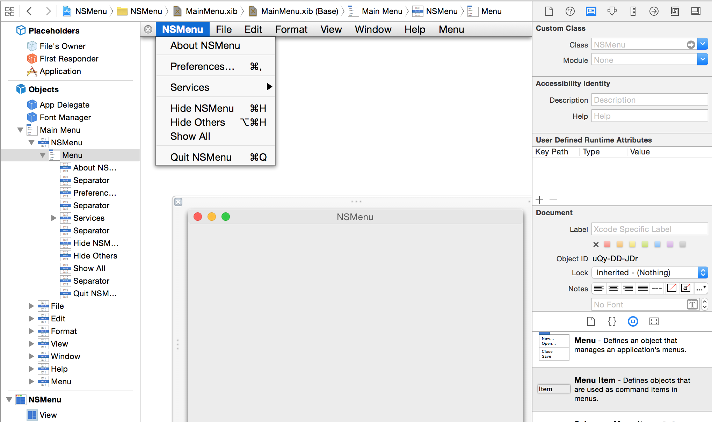Open the Lock popup menu
The height and width of the screenshot is (422, 712).
point(650,272)
